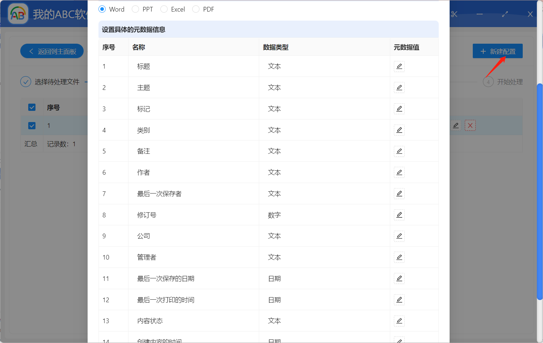Open the editor for 最后一次保存的日期
This screenshot has width=543, height=343.
click(x=399, y=278)
